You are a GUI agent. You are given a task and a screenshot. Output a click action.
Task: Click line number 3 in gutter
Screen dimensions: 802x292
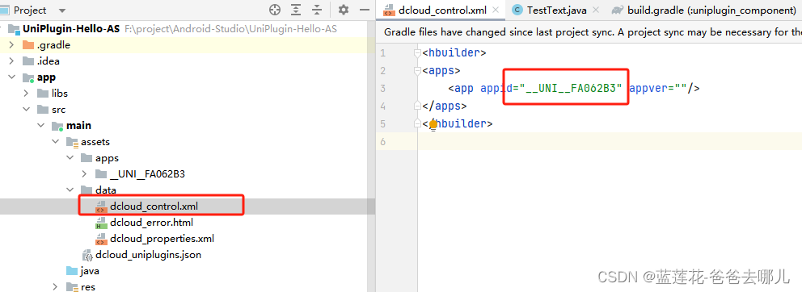point(383,88)
